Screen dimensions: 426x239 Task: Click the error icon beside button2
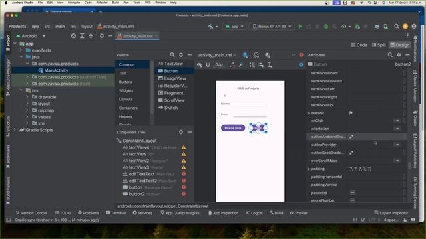click(x=184, y=194)
